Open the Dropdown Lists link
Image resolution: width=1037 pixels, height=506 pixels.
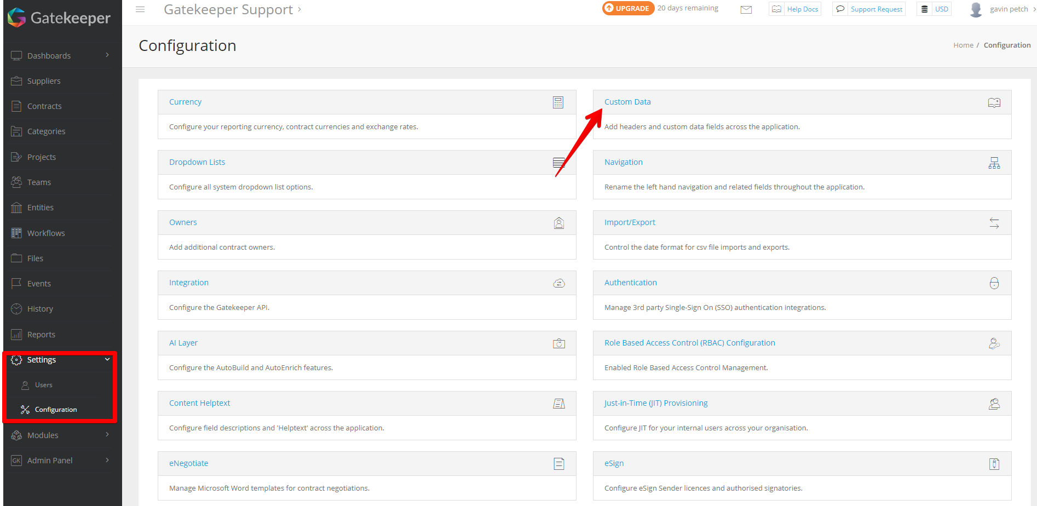point(197,162)
